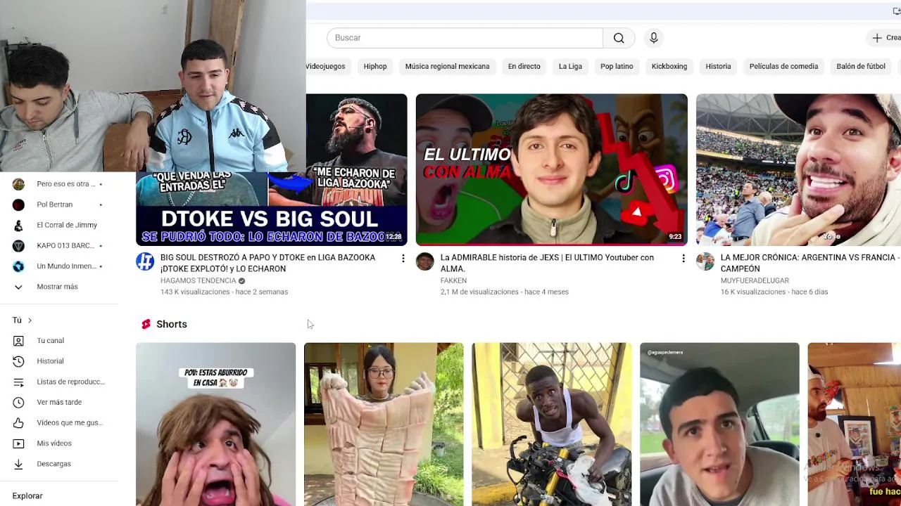The height and width of the screenshot is (506, 901).
Task: Open the Estas aburrido en casa short
Action: [215, 424]
